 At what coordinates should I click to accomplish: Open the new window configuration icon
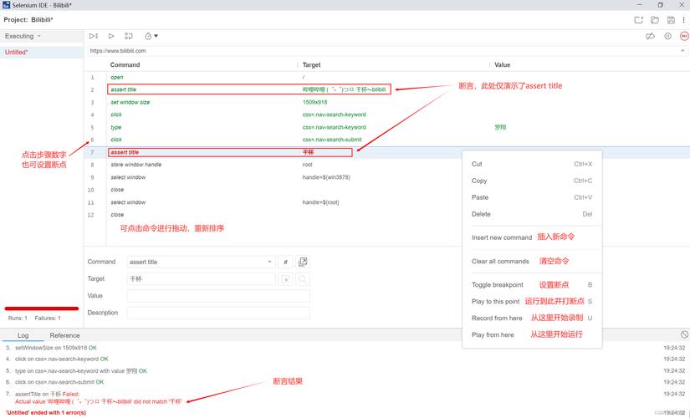pos(303,262)
